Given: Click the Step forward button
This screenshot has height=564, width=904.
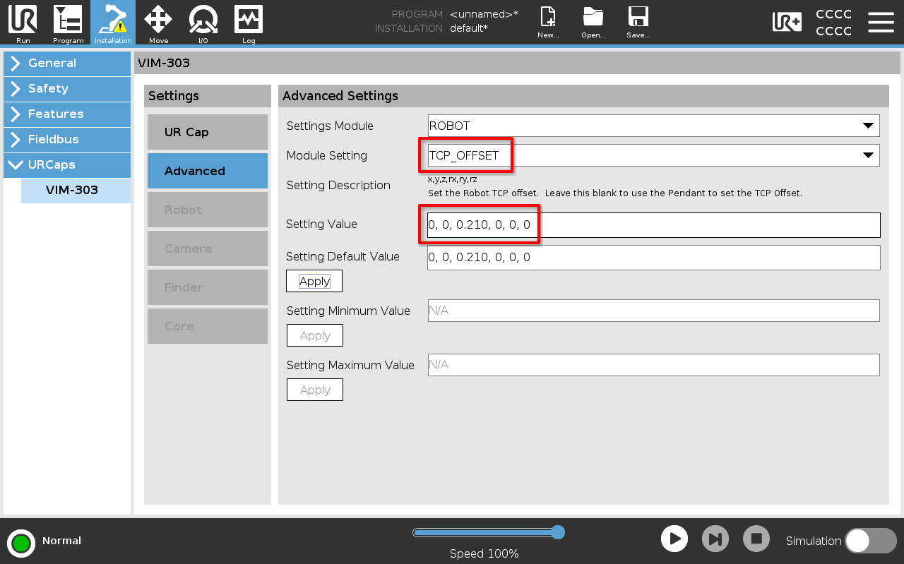Looking at the screenshot, I should pos(715,539).
